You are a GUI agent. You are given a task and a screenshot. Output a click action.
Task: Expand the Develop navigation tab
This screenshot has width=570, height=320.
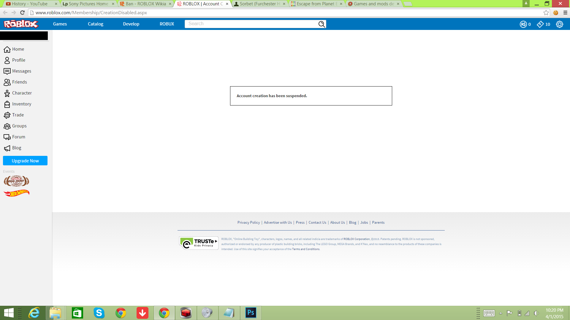point(131,24)
